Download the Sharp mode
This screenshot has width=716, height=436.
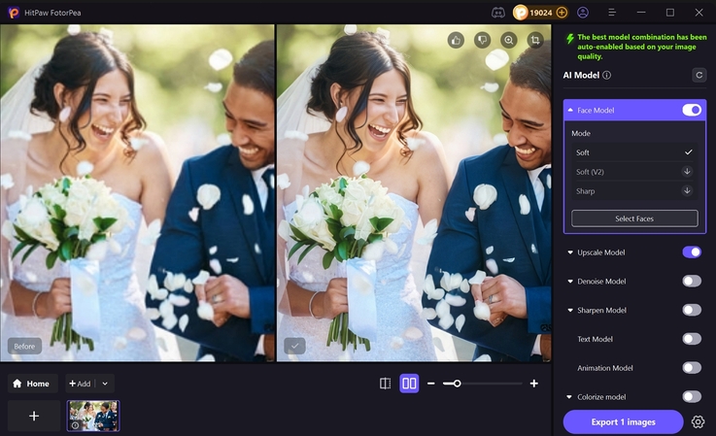tap(687, 190)
